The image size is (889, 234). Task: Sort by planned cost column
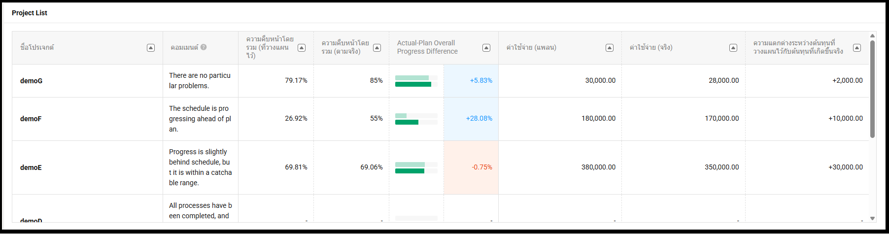point(610,48)
